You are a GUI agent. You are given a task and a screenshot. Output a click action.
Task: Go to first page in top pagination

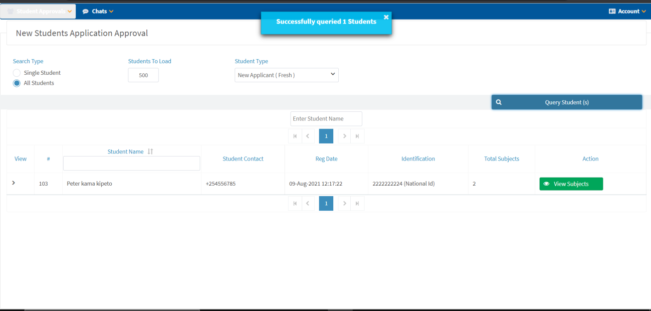[295, 136]
